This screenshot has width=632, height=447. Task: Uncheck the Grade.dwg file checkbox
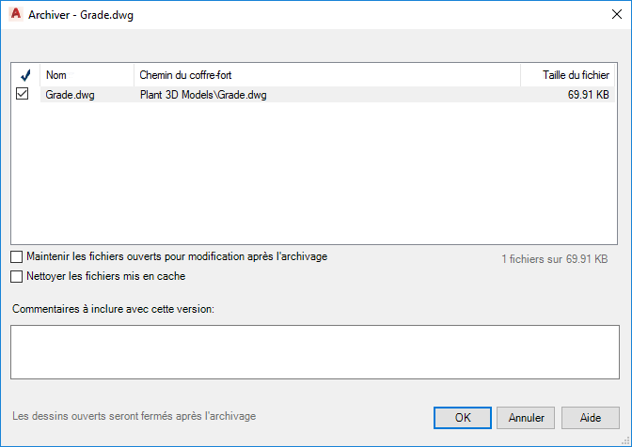tap(24, 94)
